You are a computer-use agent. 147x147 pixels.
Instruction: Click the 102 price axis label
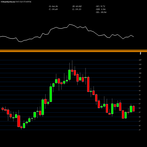[140, 73]
